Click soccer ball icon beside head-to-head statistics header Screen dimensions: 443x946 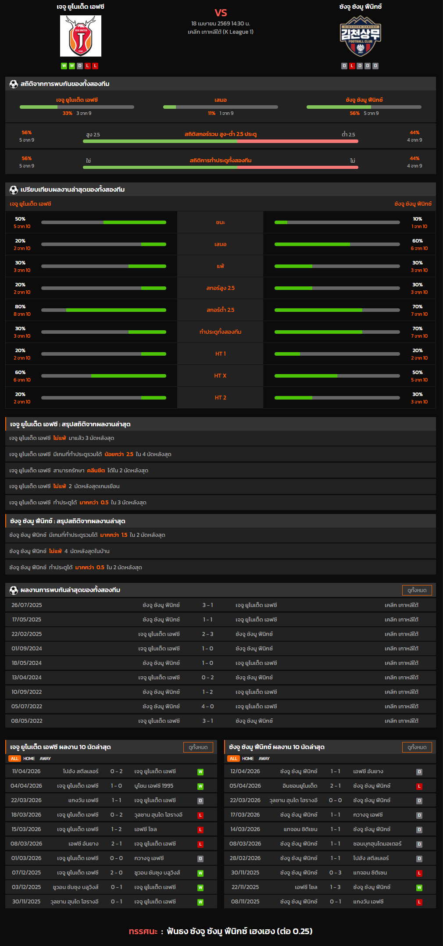pyautogui.click(x=14, y=84)
